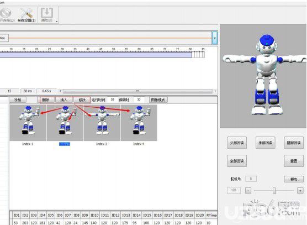Click the 手部回读 hand readback button
The height and width of the screenshot is (225, 307).
pos(265,143)
